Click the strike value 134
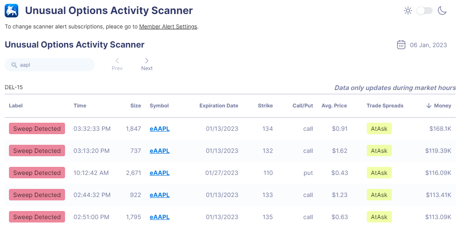Screen dimensions: 462x228 coord(268,129)
